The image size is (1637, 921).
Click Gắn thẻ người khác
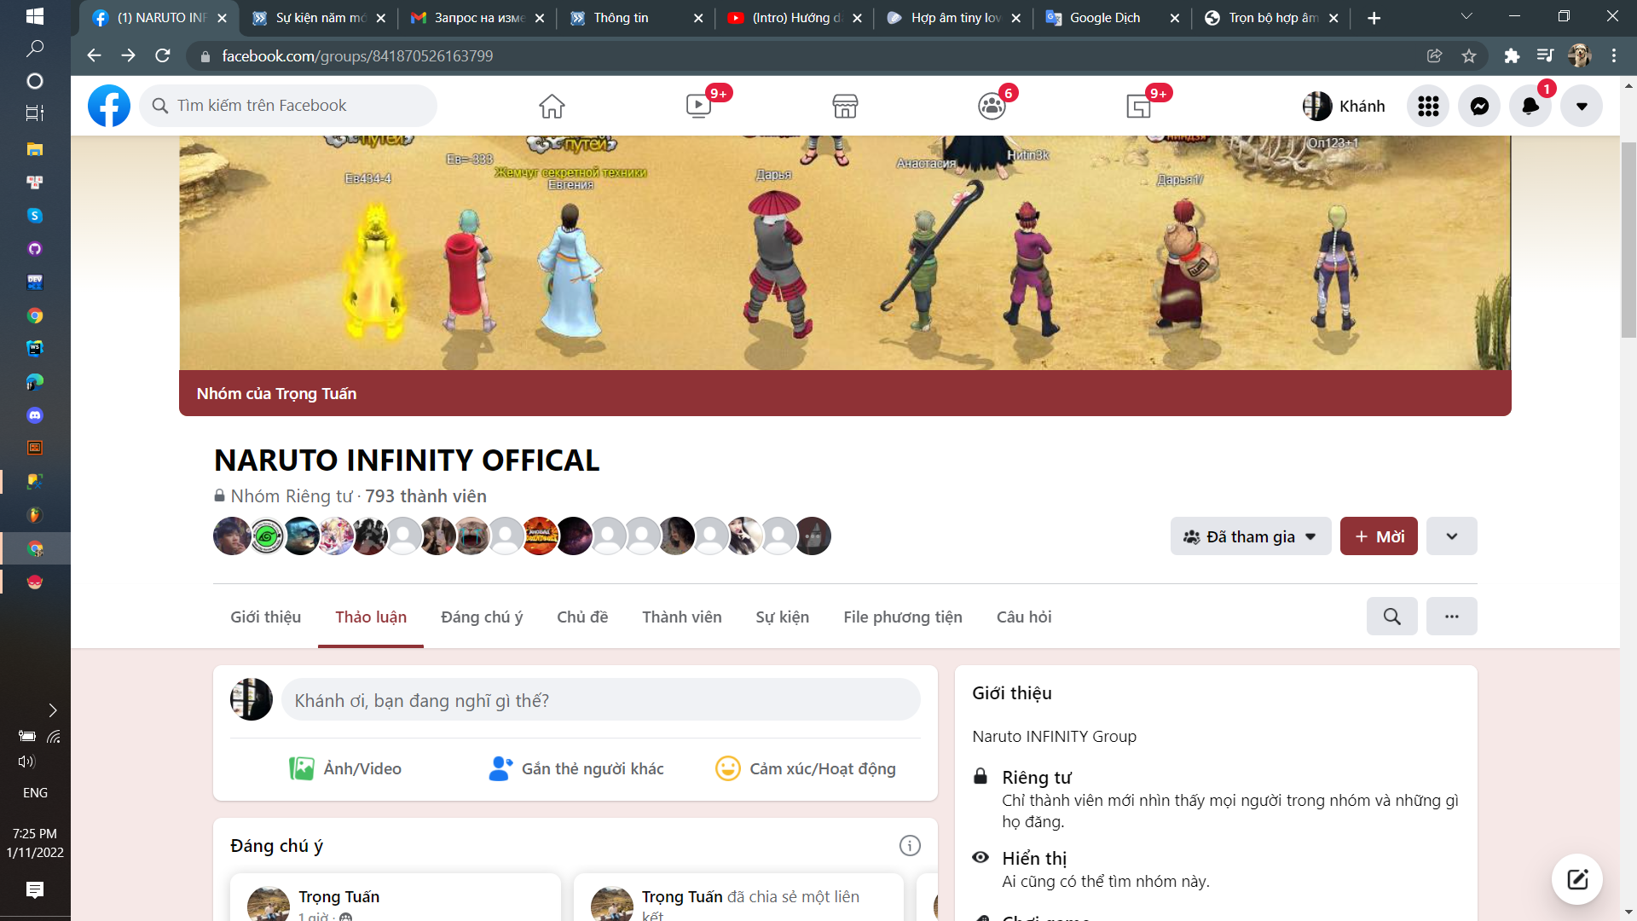576,768
